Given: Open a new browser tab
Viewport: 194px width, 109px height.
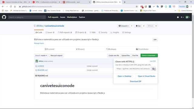Looking at the screenshot, I should pos(125,2).
